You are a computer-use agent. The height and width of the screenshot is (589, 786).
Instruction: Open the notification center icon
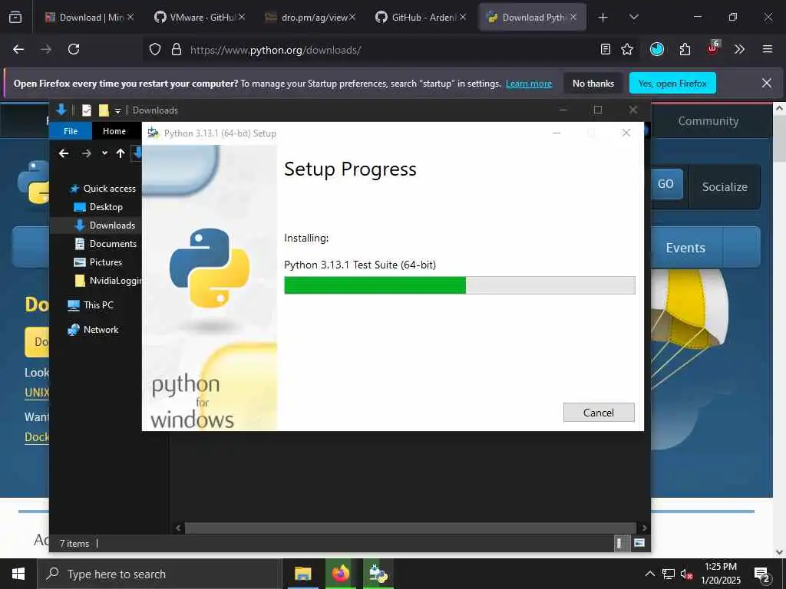tap(762, 574)
